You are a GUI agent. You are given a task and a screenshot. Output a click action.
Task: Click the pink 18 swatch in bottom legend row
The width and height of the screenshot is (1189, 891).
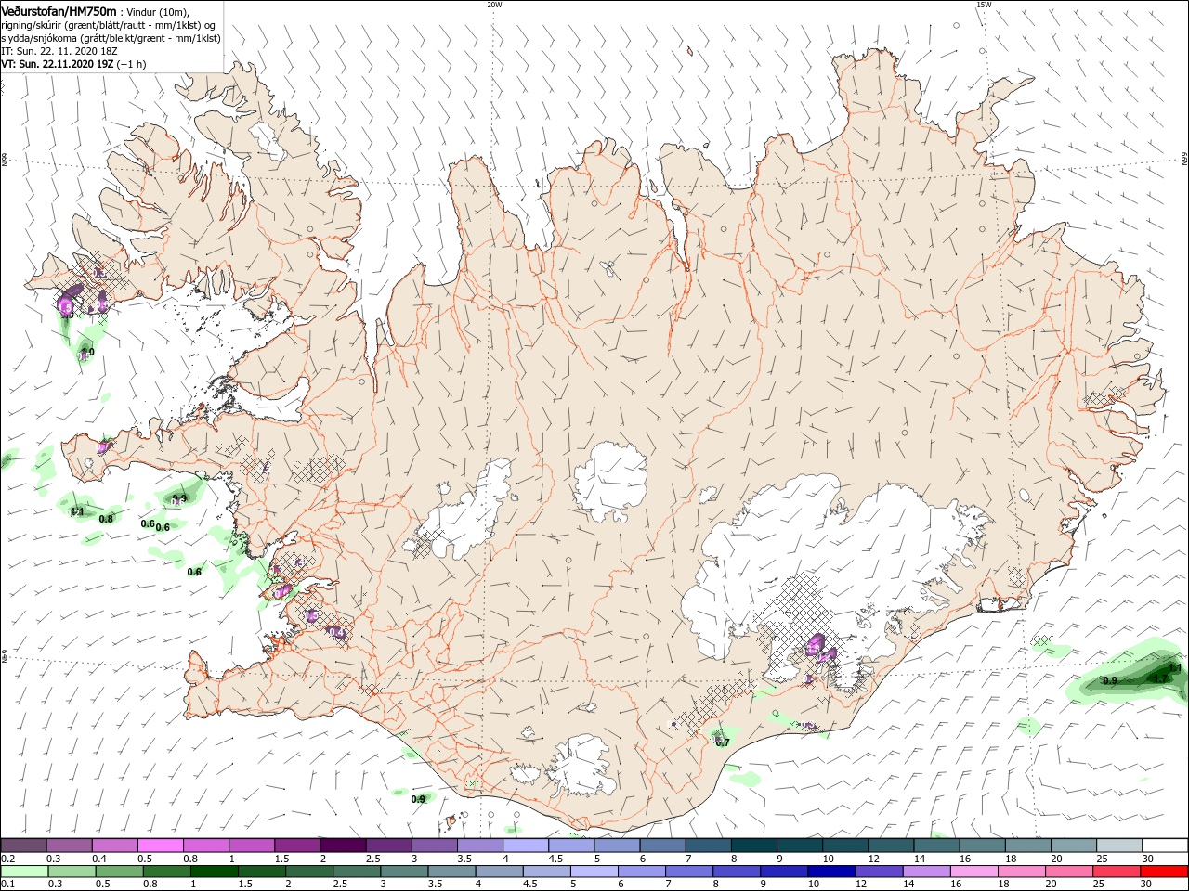point(1022,872)
